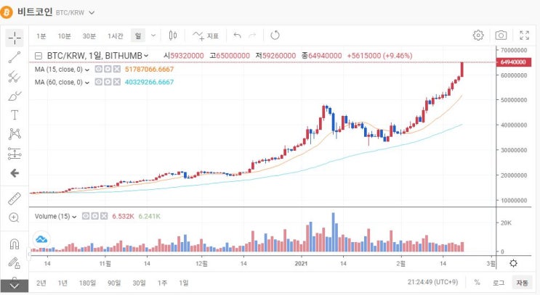Select the pattern drawing tool

(x=15, y=134)
